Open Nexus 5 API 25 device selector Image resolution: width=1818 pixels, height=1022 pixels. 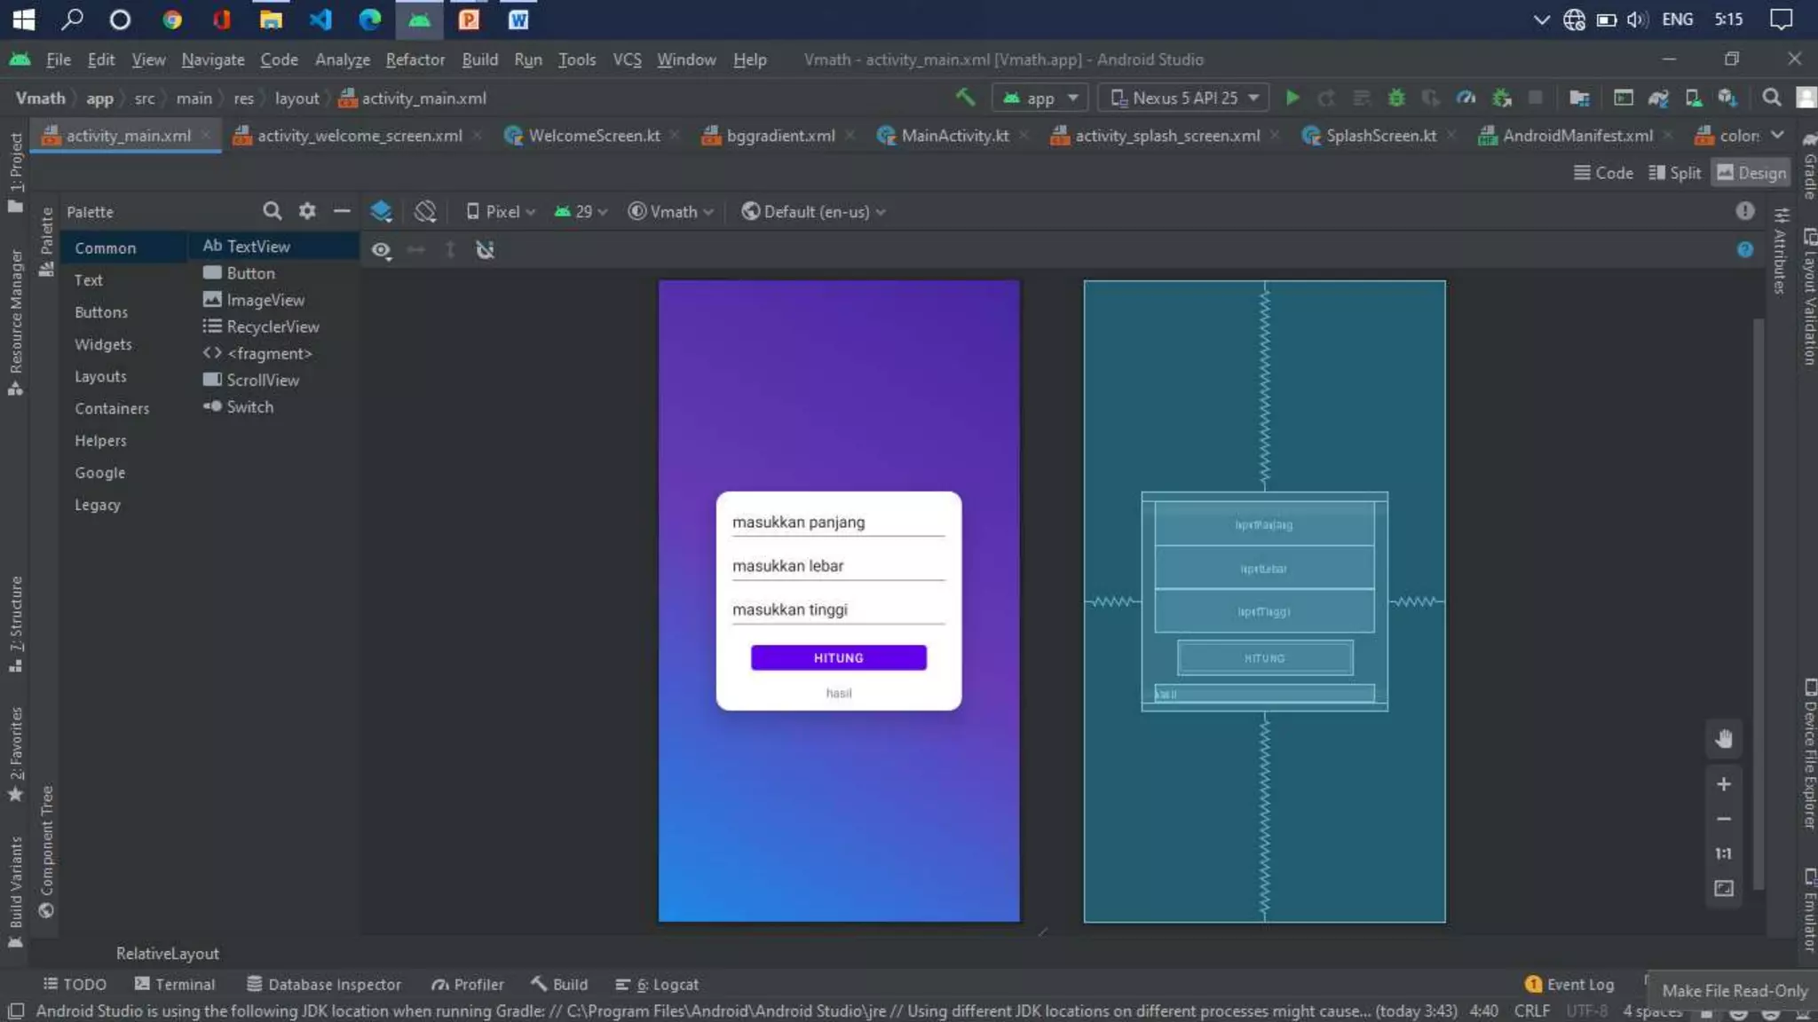click(1186, 98)
